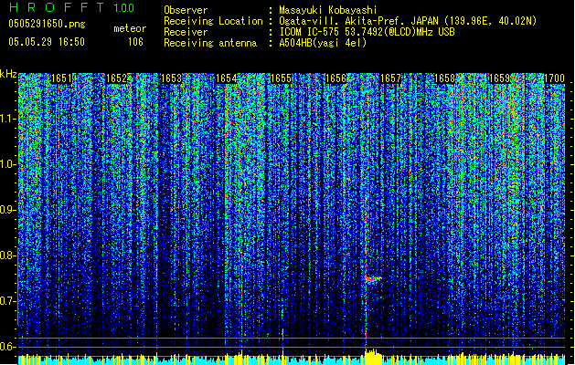Click the Observer field label
Viewport: 575px width, 365px height.
(x=186, y=10)
